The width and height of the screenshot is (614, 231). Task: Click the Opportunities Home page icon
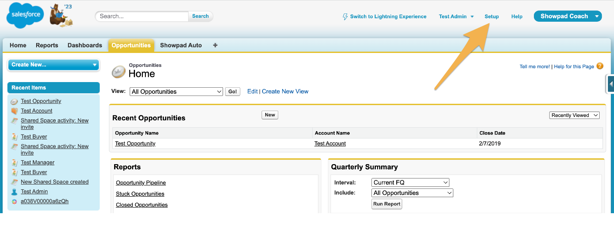(118, 72)
